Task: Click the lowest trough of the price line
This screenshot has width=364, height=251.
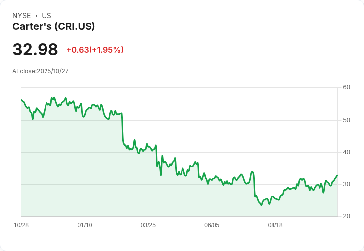Action: [x=261, y=205]
